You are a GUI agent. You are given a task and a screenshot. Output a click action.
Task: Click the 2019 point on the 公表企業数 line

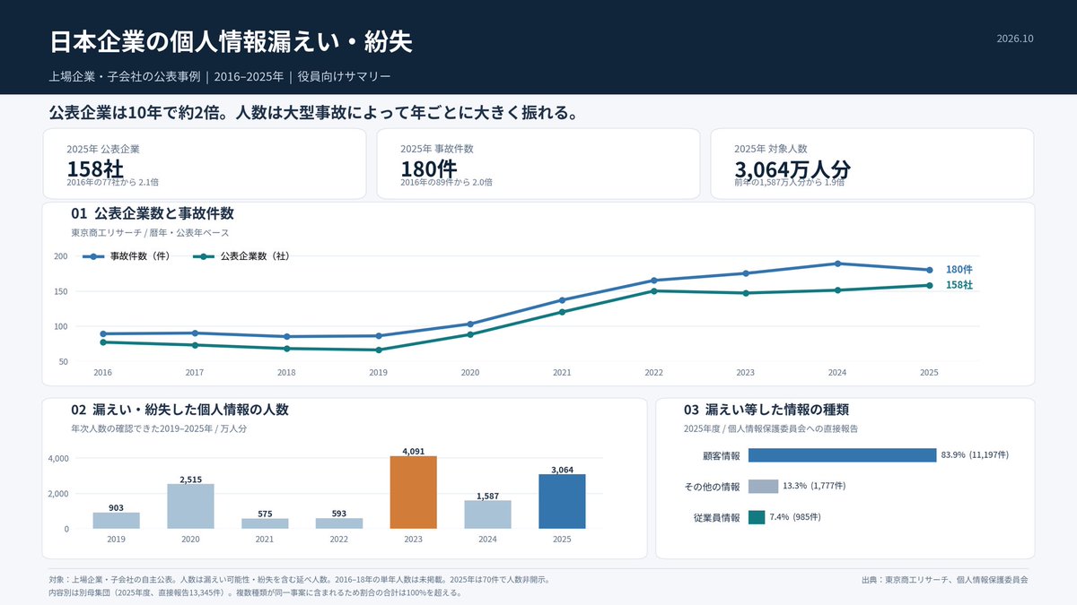[379, 350]
